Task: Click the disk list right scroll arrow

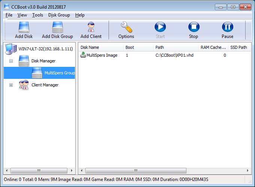Action: 248,170
